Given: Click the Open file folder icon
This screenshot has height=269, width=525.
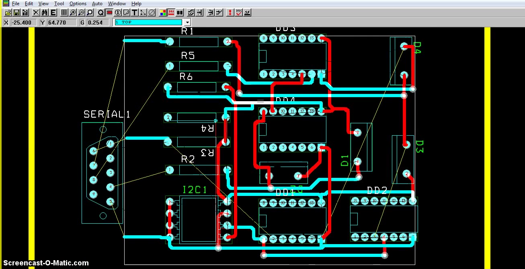Looking at the screenshot, I should [x=7, y=12].
